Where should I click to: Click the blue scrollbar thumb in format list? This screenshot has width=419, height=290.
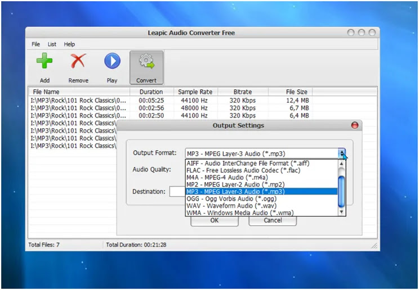(341, 192)
